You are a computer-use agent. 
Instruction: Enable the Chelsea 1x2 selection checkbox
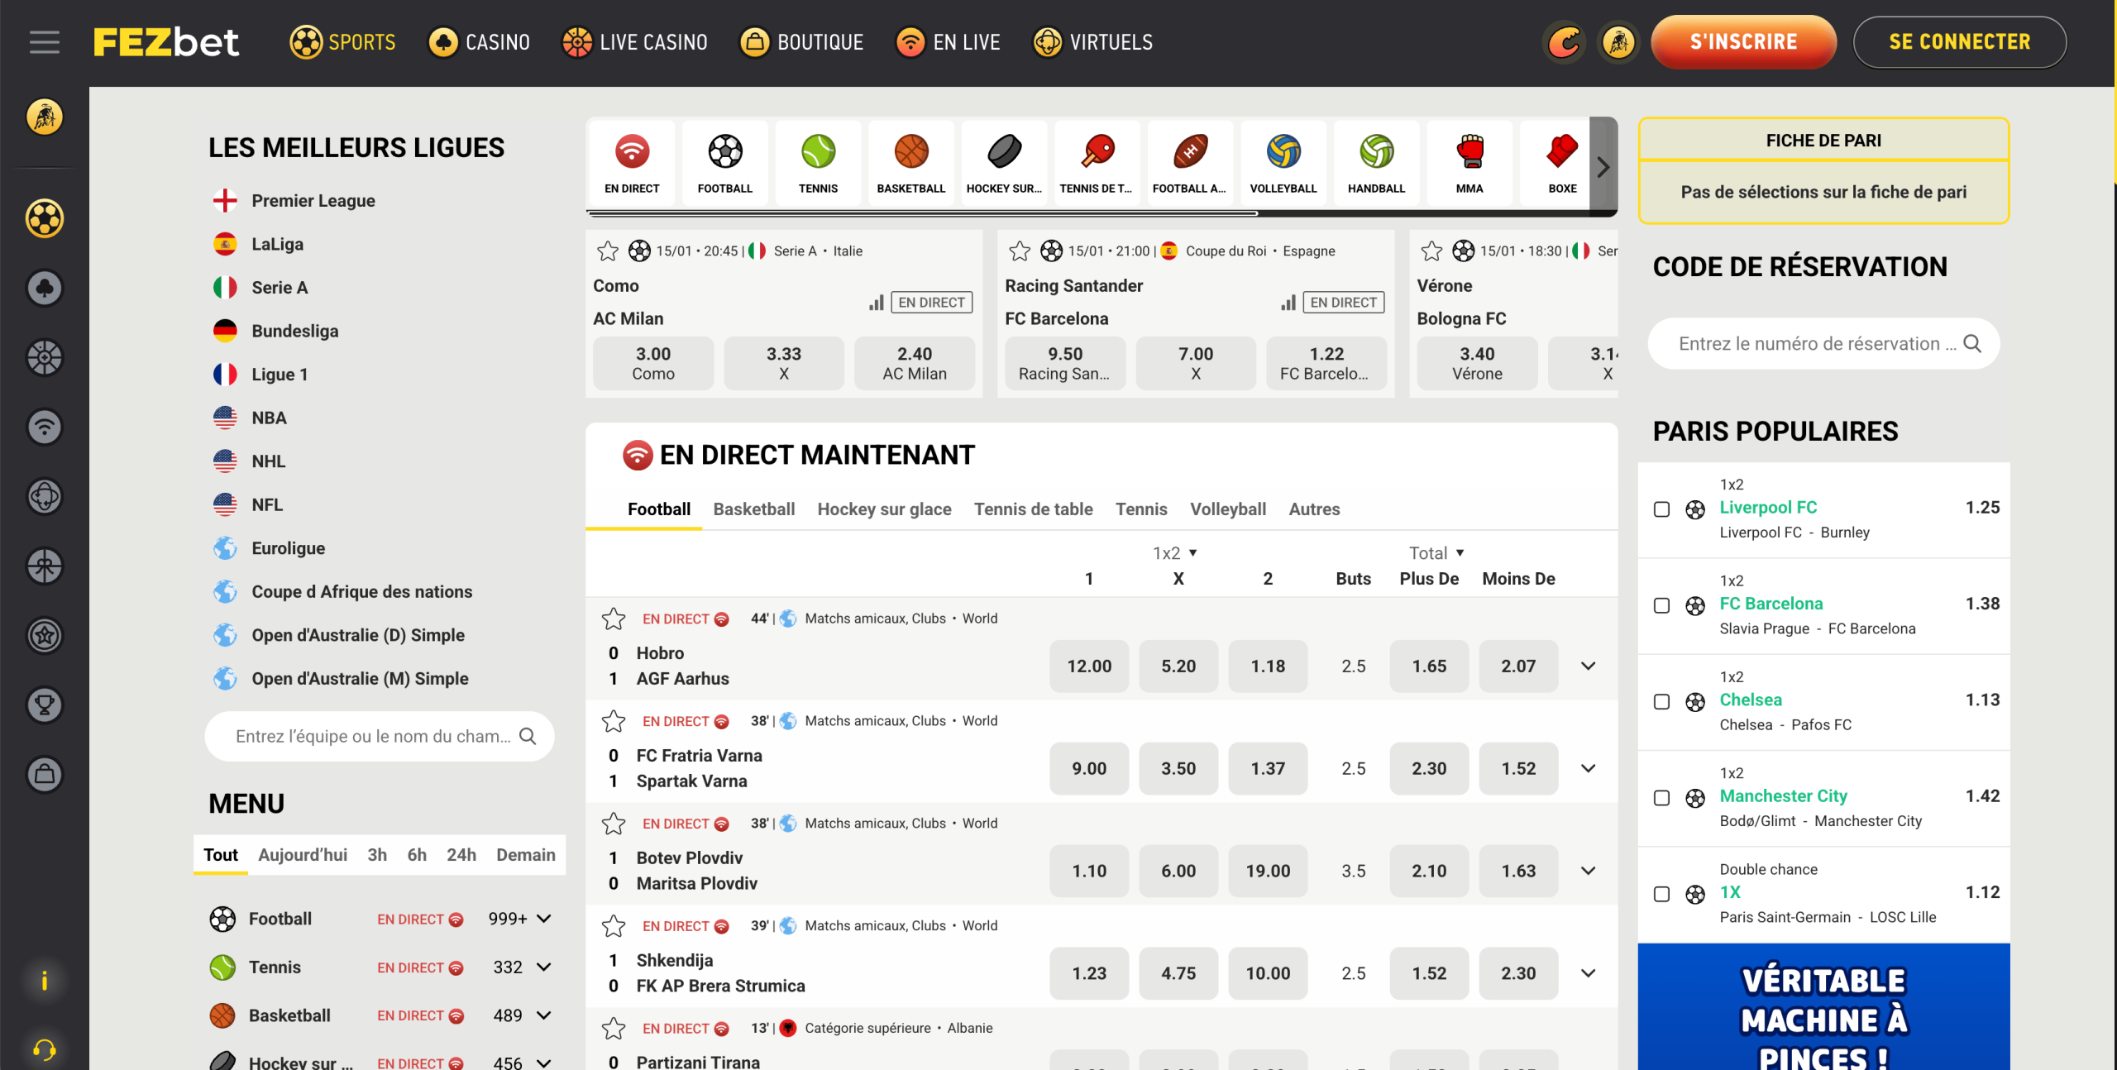(x=1662, y=702)
